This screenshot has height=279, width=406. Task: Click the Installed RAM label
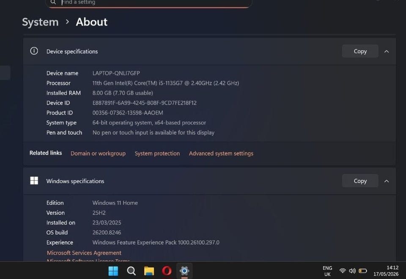click(x=64, y=93)
